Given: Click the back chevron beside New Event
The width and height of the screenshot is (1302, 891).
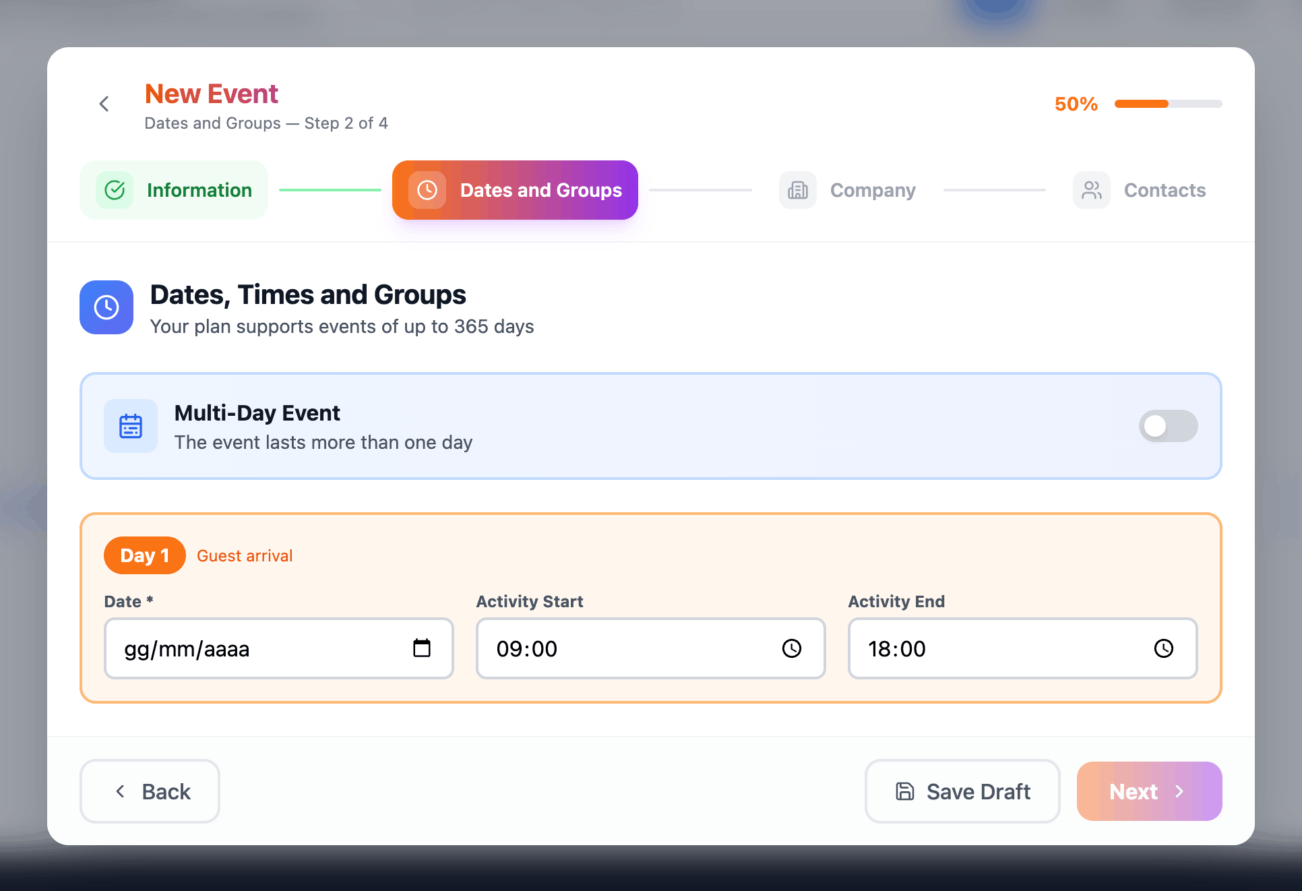Looking at the screenshot, I should pyautogui.click(x=104, y=104).
